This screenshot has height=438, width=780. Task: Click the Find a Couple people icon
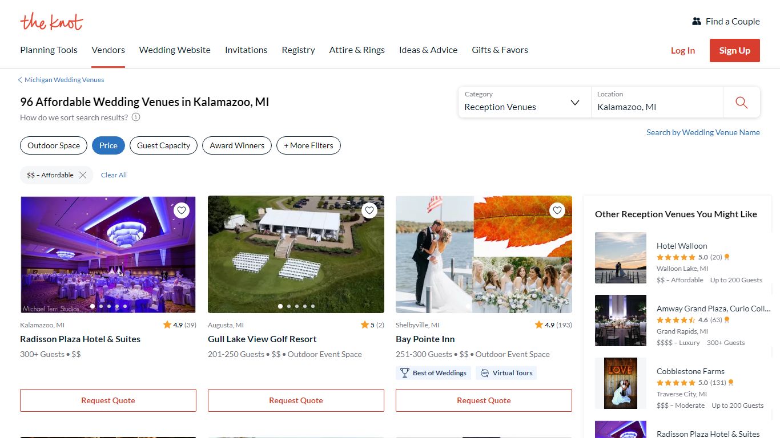(x=696, y=22)
